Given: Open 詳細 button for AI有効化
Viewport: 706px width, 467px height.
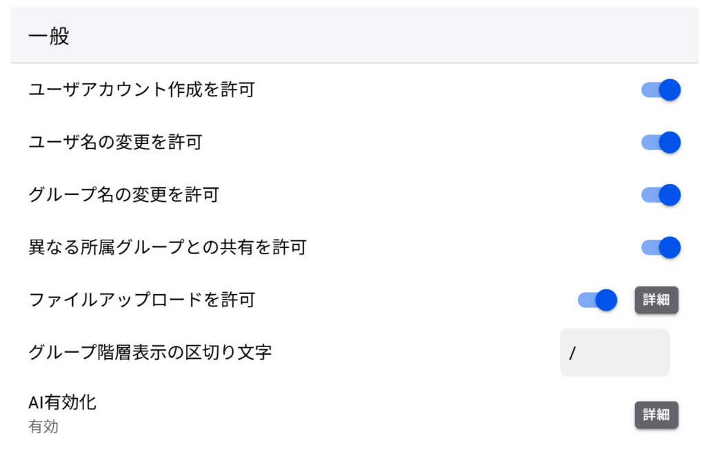Looking at the screenshot, I should (656, 415).
